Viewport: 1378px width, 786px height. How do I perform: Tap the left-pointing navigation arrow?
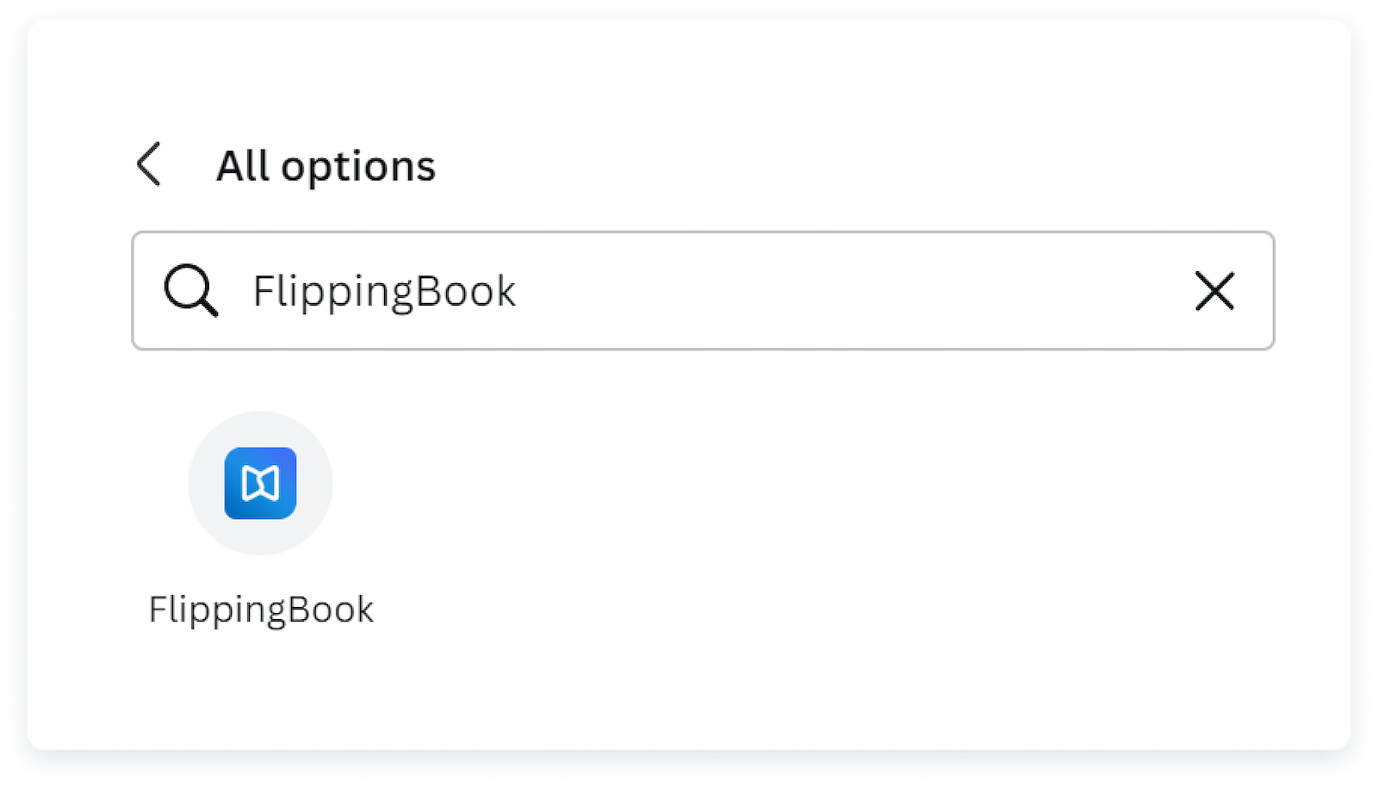[x=150, y=164]
